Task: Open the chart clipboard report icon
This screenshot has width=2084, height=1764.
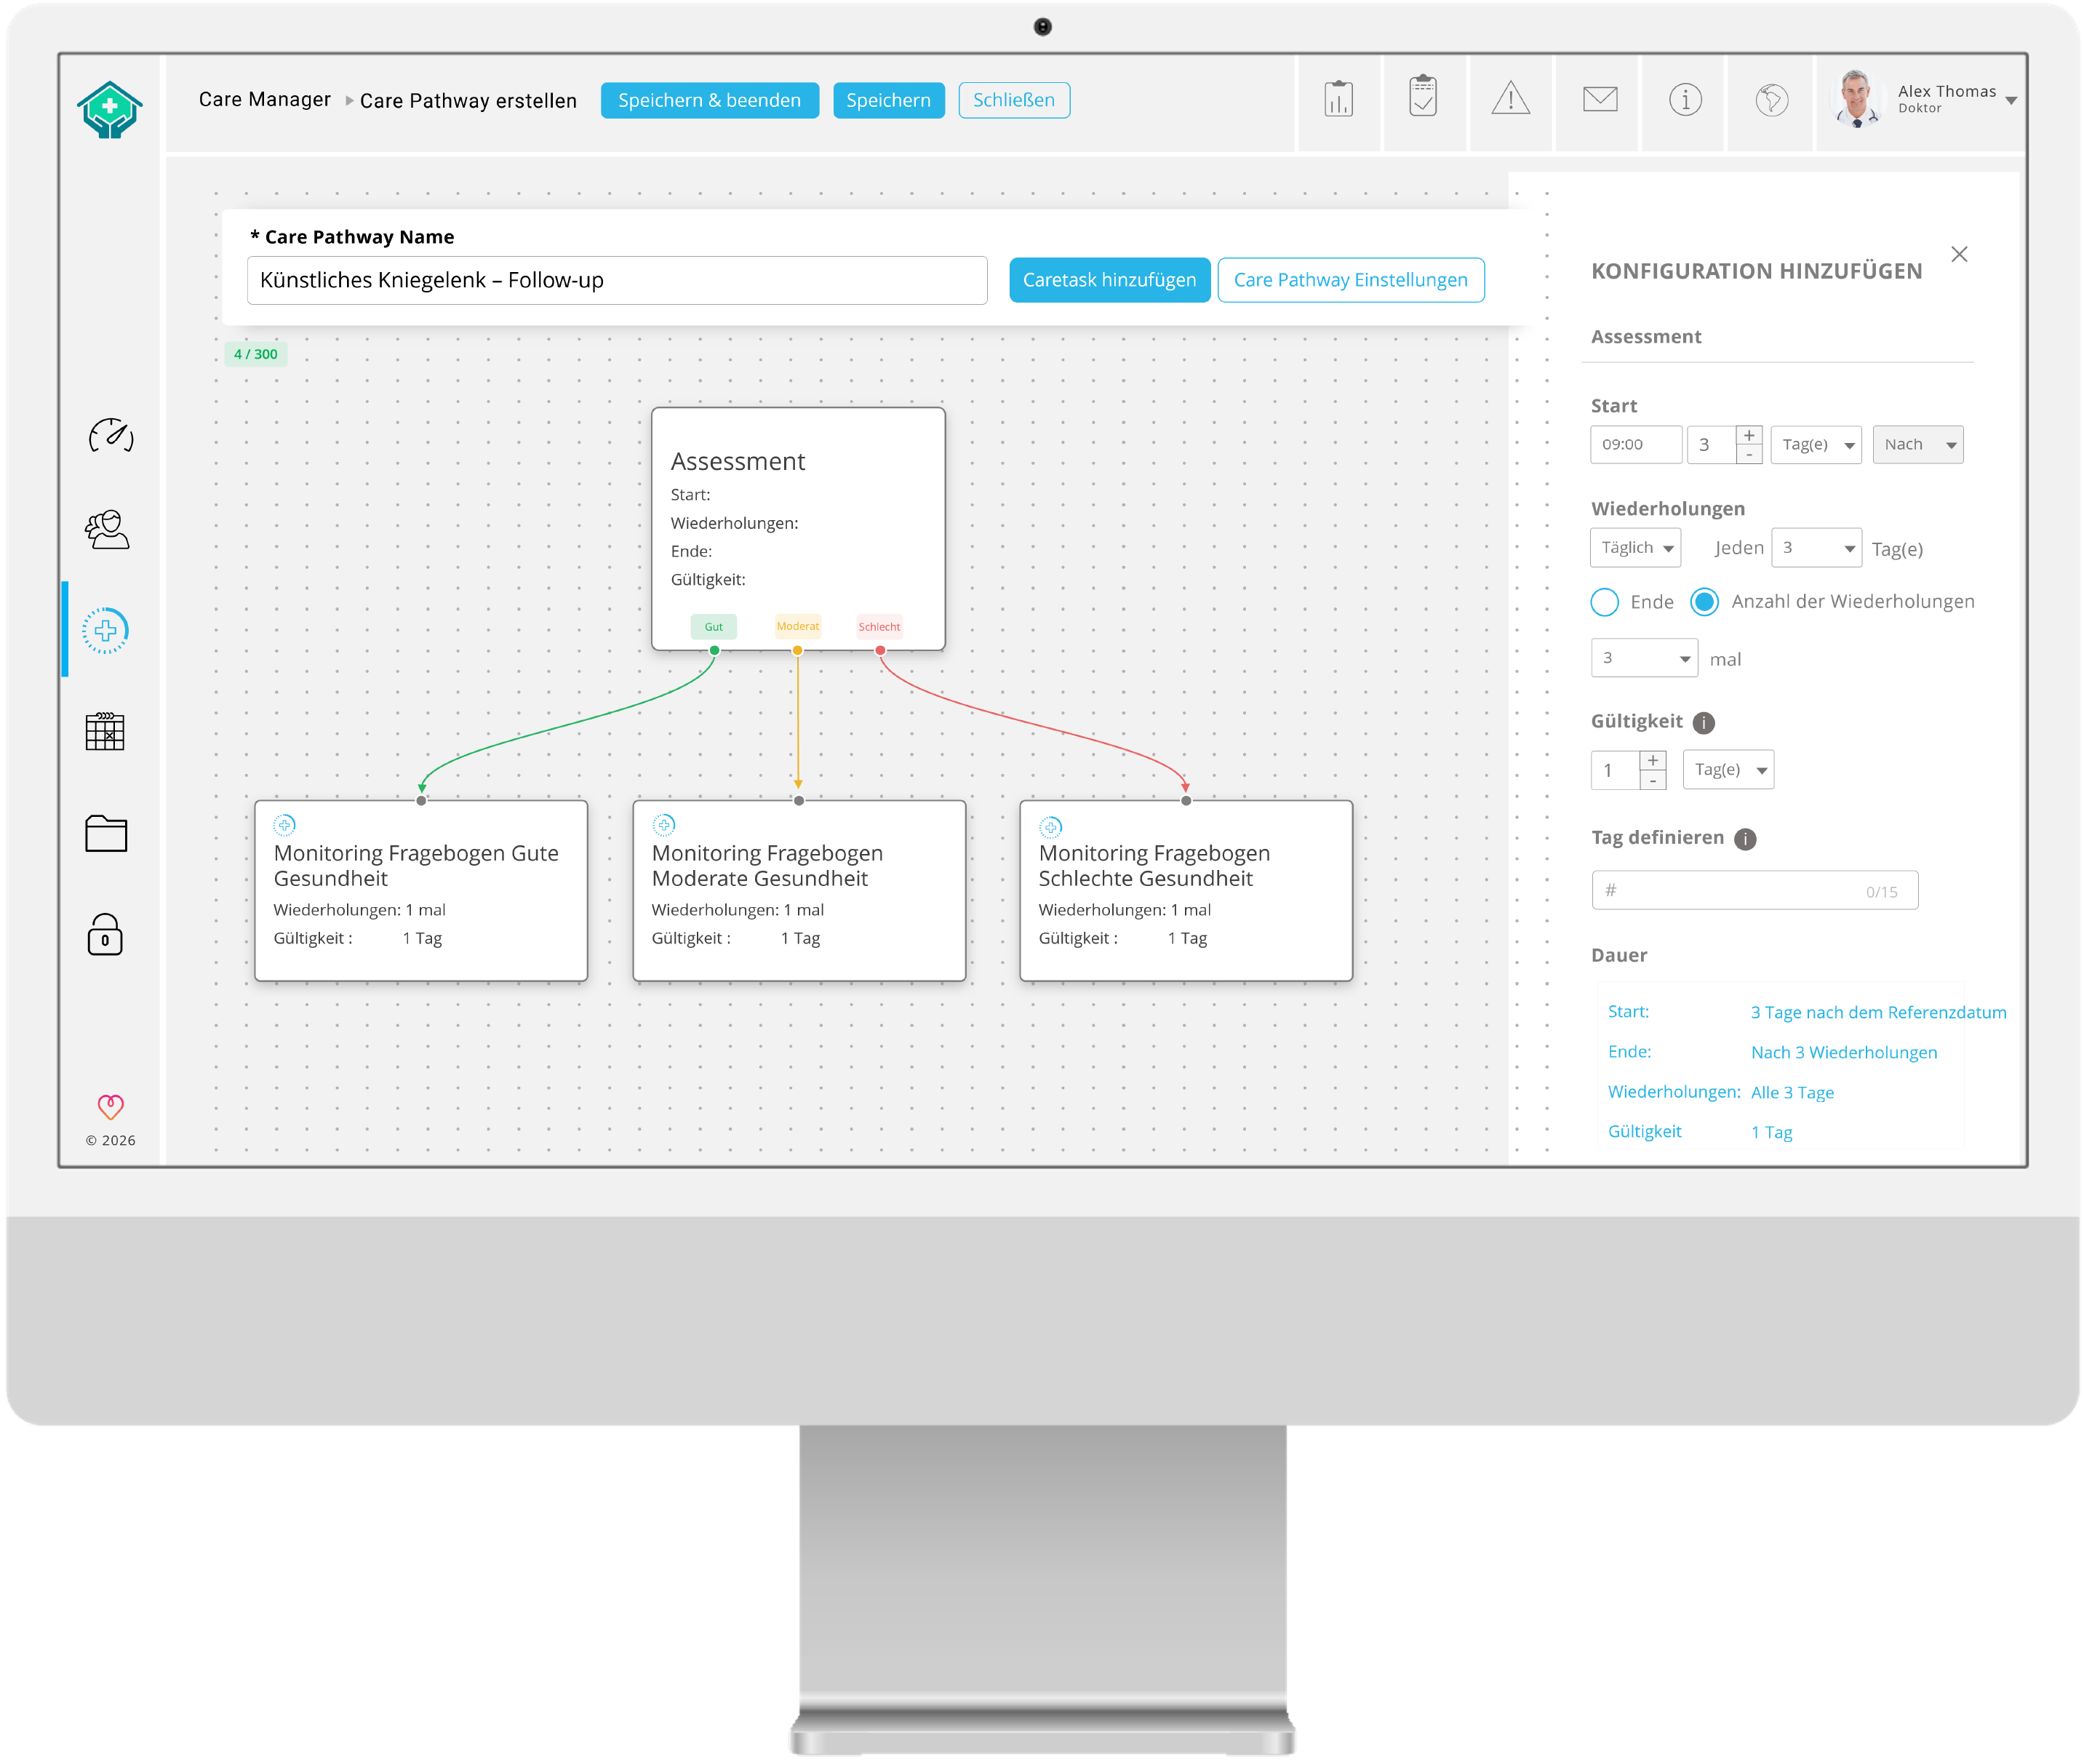Action: (1338, 99)
